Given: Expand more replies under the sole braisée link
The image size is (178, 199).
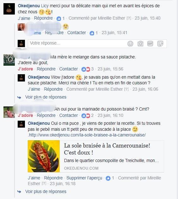Looking at the screenshot, I should click(46, 191).
